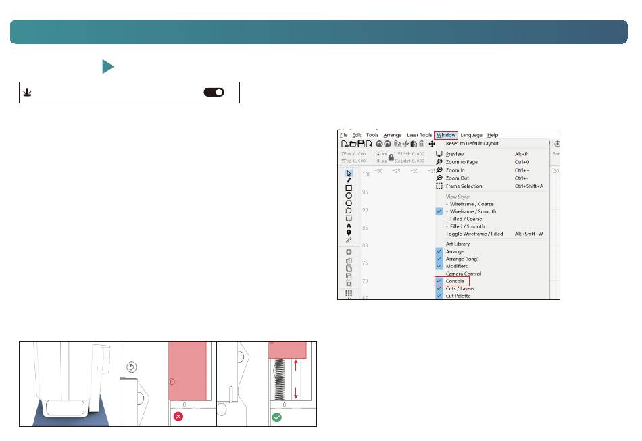Open the Help menu

[493, 135]
